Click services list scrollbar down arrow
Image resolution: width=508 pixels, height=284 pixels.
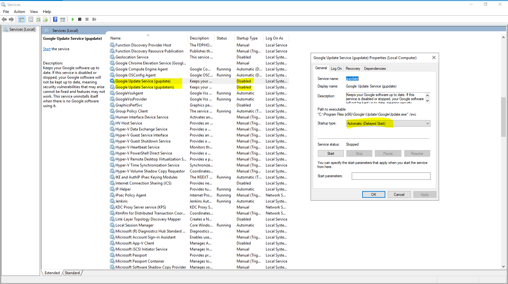[503, 267]
